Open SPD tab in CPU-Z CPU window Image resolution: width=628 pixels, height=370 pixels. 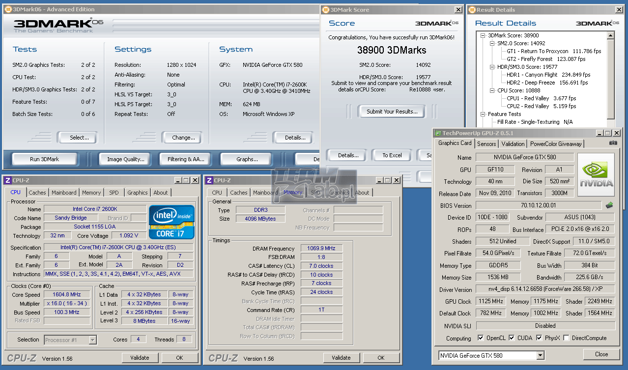[x=114, y=193]
